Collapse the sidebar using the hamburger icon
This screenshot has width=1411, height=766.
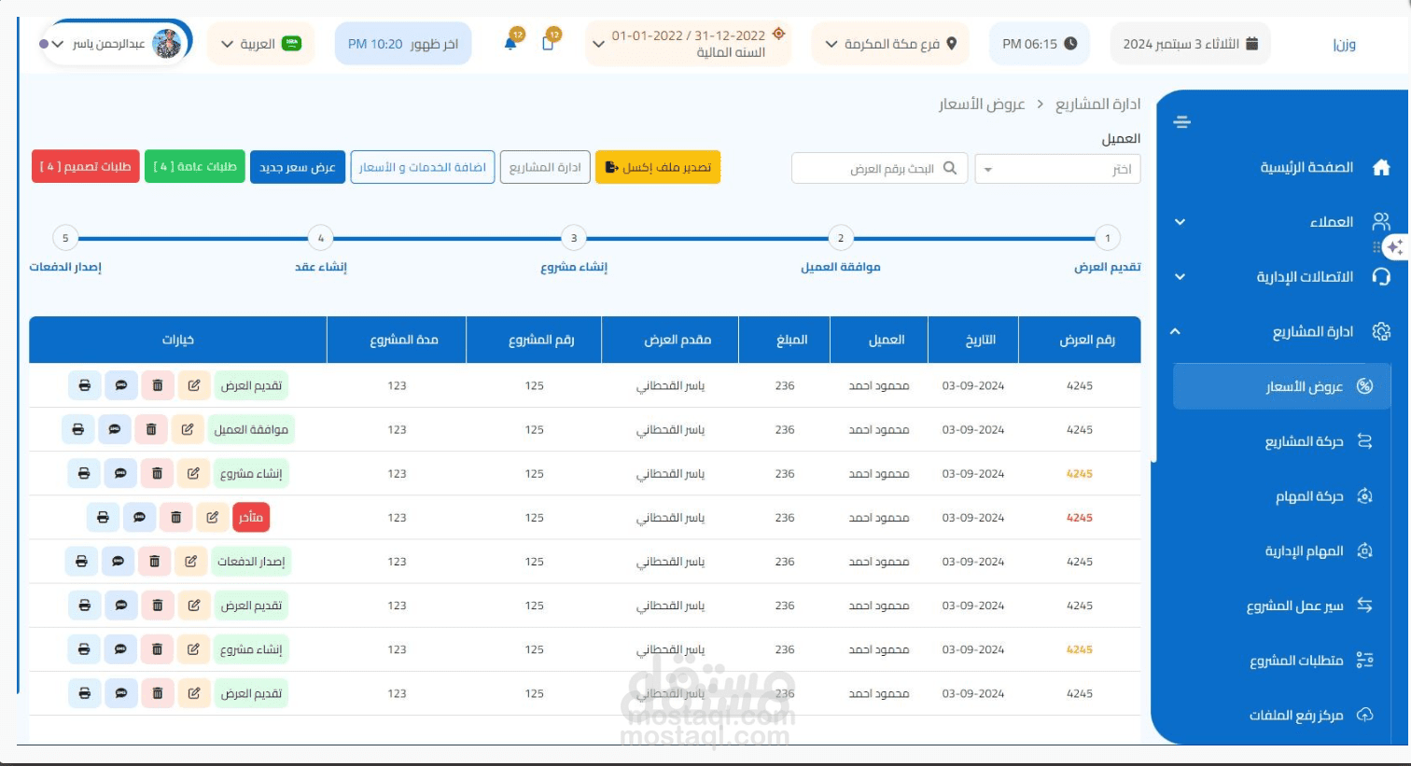[x=1181, y=122]
